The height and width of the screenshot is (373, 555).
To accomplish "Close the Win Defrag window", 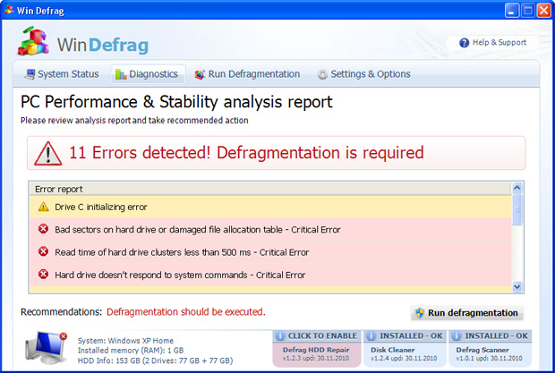I will click(544, 10).
